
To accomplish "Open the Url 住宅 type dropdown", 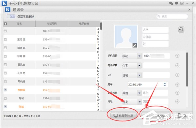I will [x=132, y=75].
